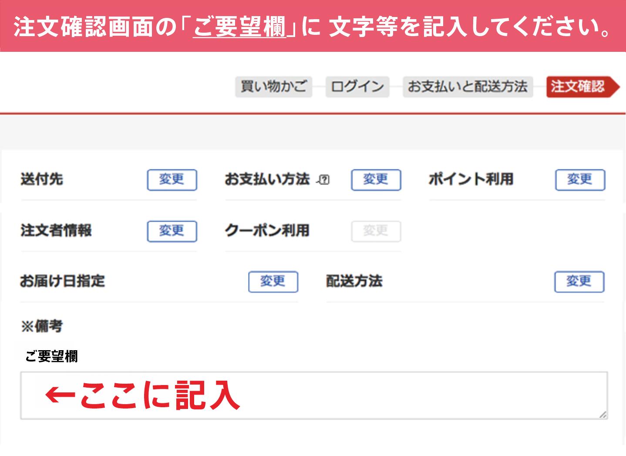
Task: Select the ログイン step in the breadcrumb
Action: tap(357, 87)
